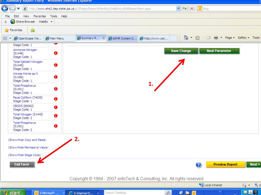Image resolution: width=261 pixels, height=195 pixels.
Task: Open the CBOD5 (80082) parameter
Action: [x=23, y=106]
